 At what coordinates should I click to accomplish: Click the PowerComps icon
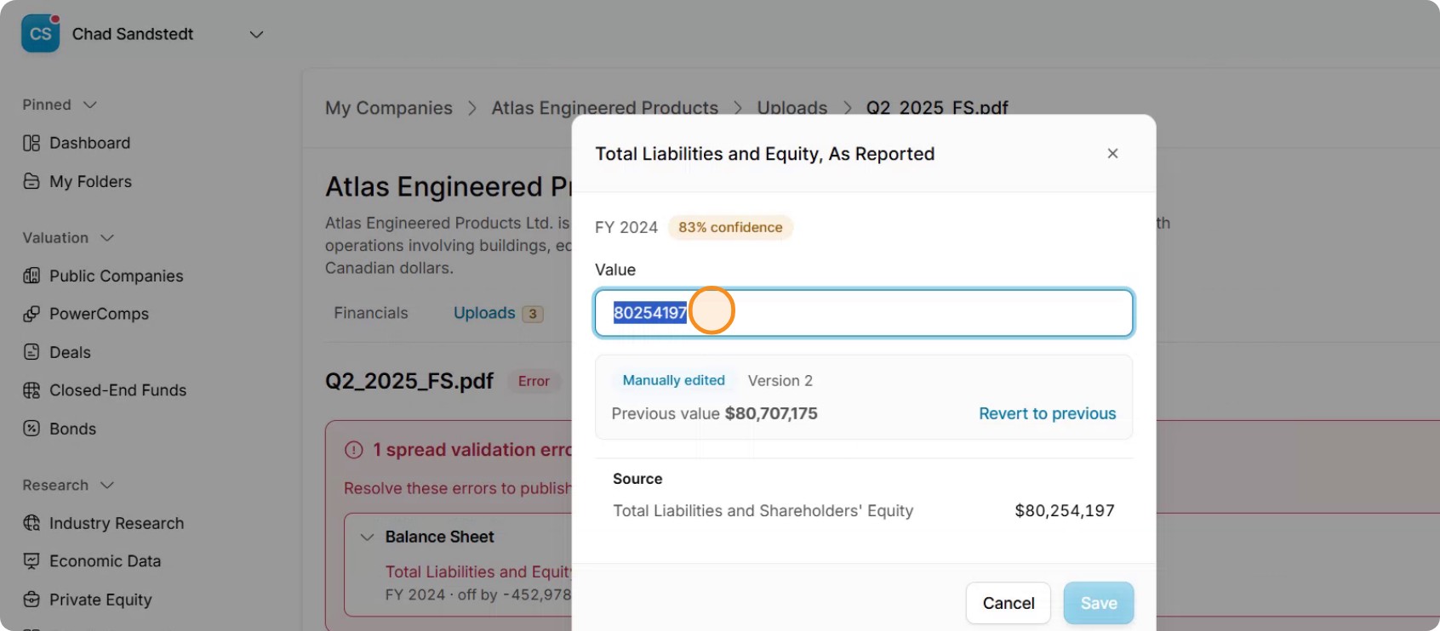pos(31,314)
